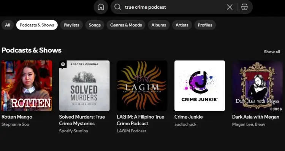Switch to the Songs filter
Image resolution: width=285 pixels, height=151 pixels.
click(x=95, y=25)
